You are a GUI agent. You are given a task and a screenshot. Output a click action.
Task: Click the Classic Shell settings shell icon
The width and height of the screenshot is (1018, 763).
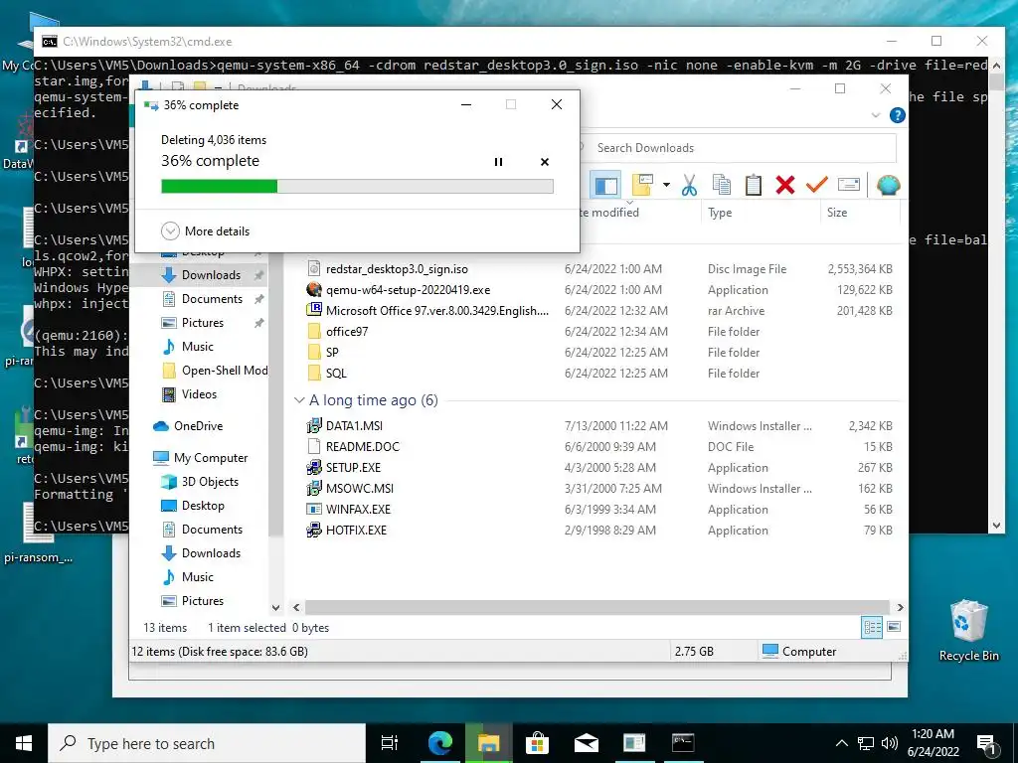[888, 186]
